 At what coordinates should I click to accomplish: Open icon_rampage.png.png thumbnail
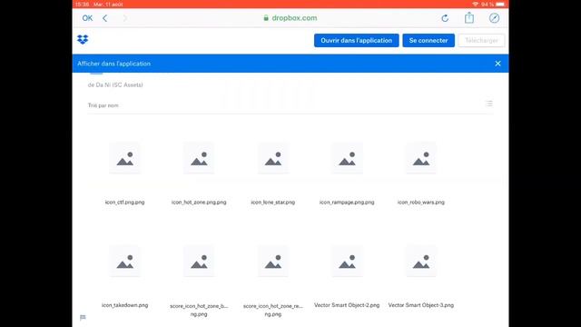click(347, 158)
